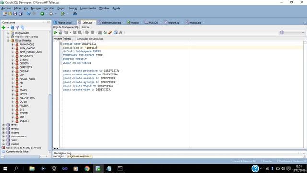Open the SQL Worksheet connection icon

tap(63, 14)
